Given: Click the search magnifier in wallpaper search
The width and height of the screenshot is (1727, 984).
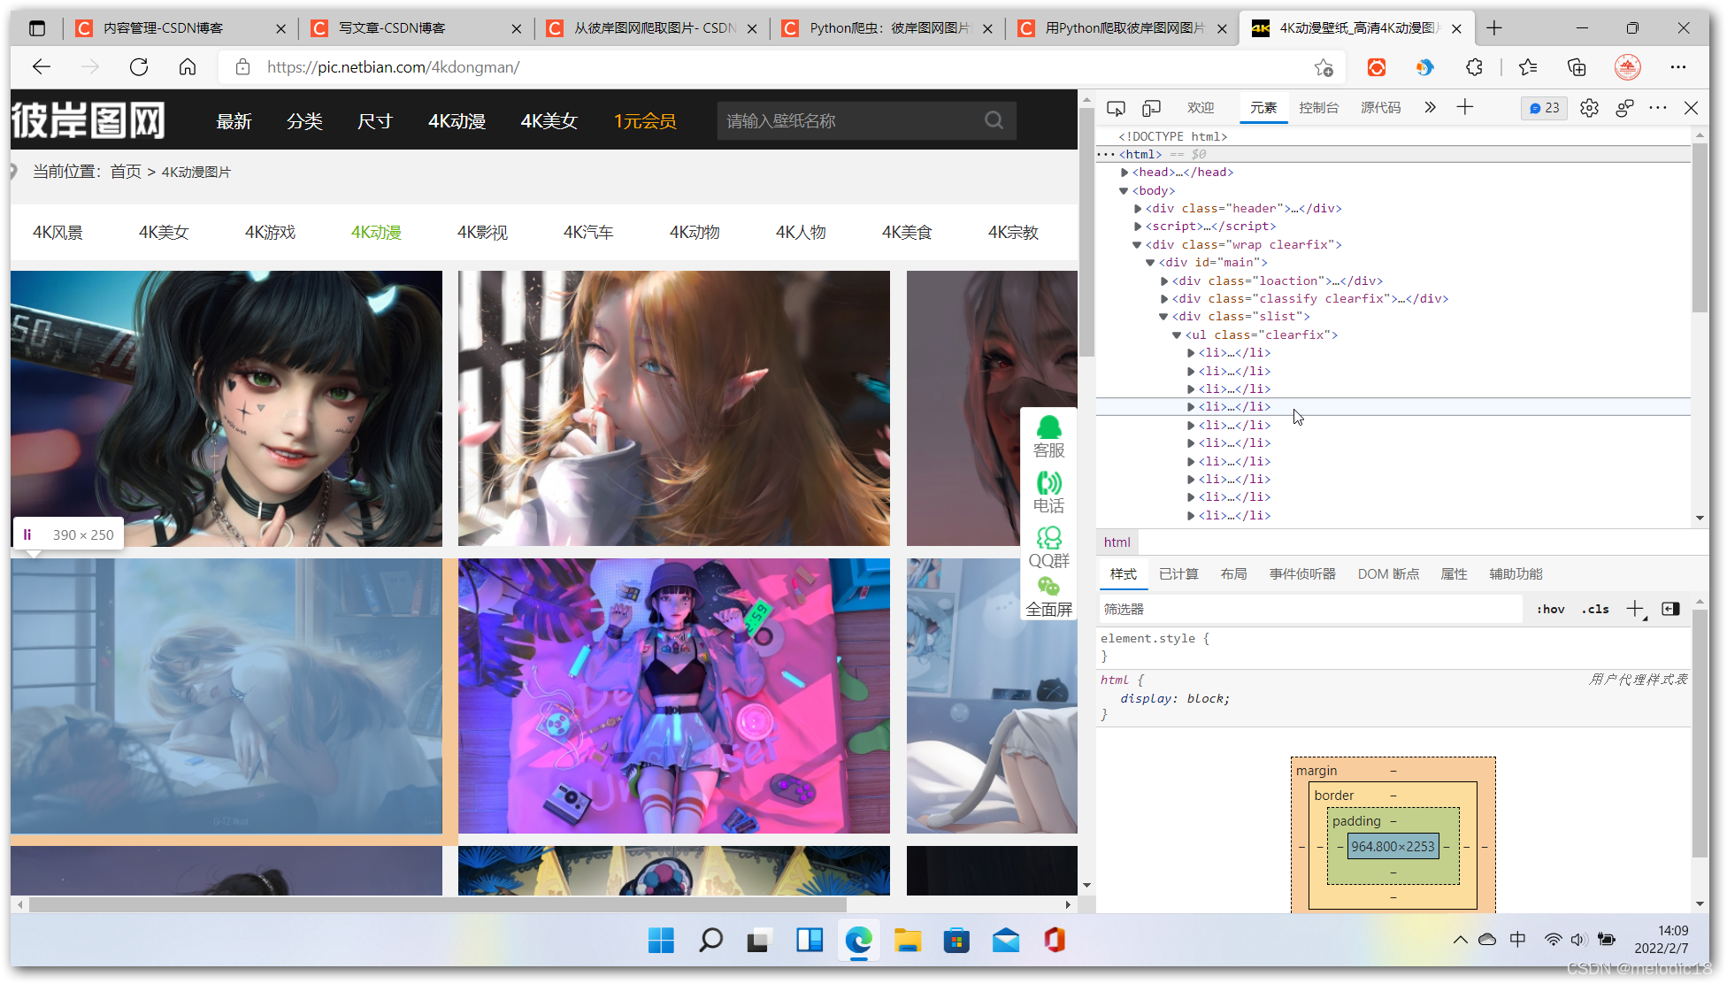Looking at the screenshot, I should click(994, 120).
